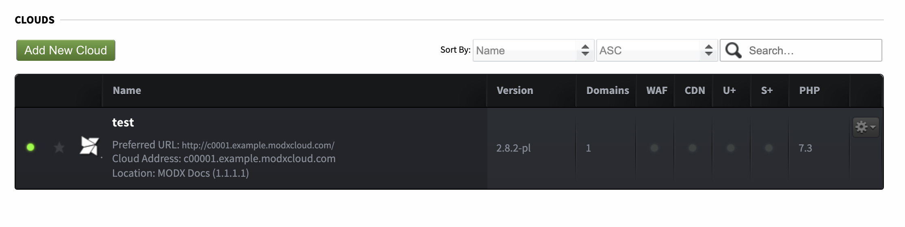Image resolution: width=905 pixels, height=227 pixels.
Task: Click the Version column header
Action: pyautogui.click(x=515, y=90)
